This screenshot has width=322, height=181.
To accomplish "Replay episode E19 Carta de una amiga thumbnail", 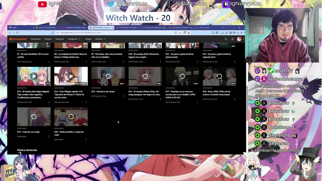I will pos(34,117).
